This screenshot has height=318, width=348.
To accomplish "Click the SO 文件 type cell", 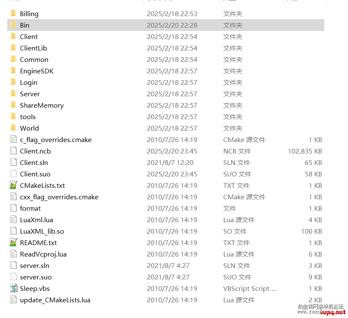I will (x=235, y=232).
